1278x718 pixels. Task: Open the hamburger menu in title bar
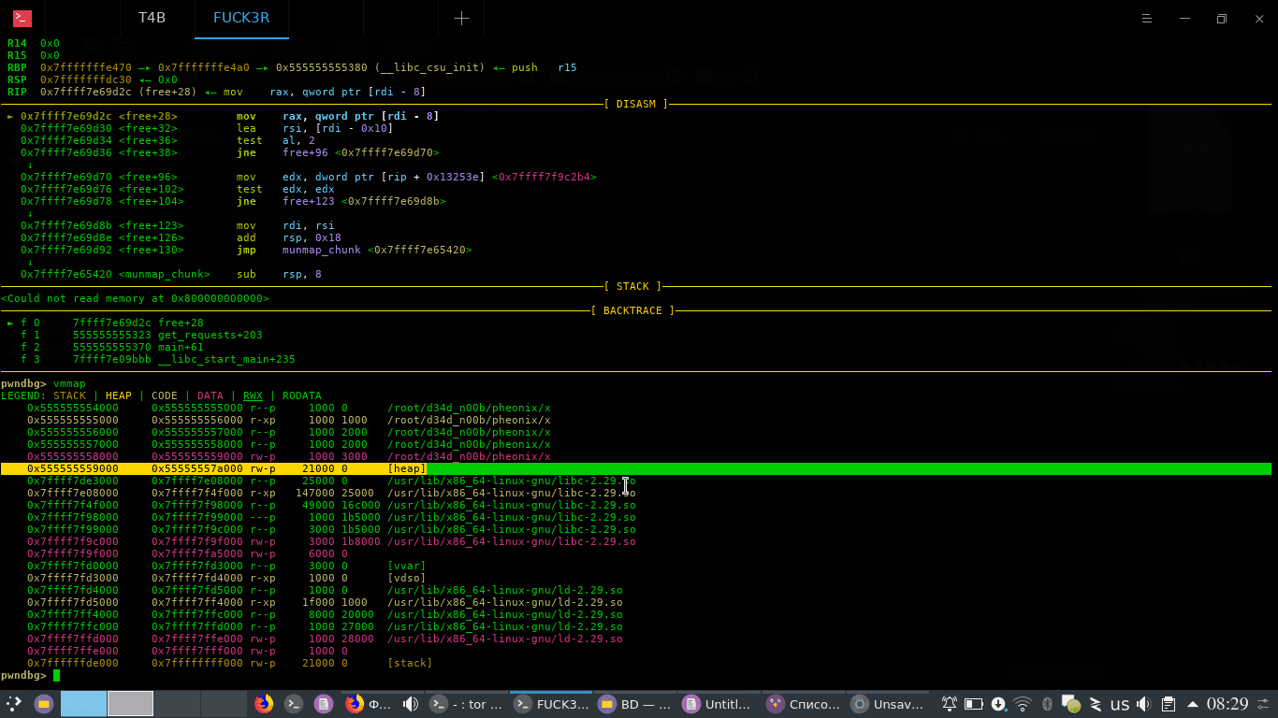click(x=1149, y=18)
